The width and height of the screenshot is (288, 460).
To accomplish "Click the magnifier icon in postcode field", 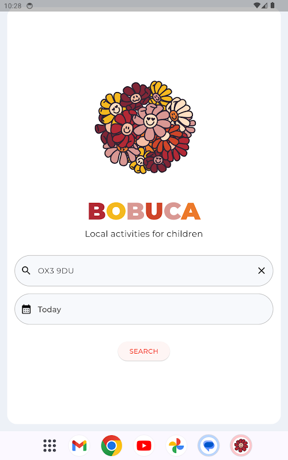I will 26,270.
